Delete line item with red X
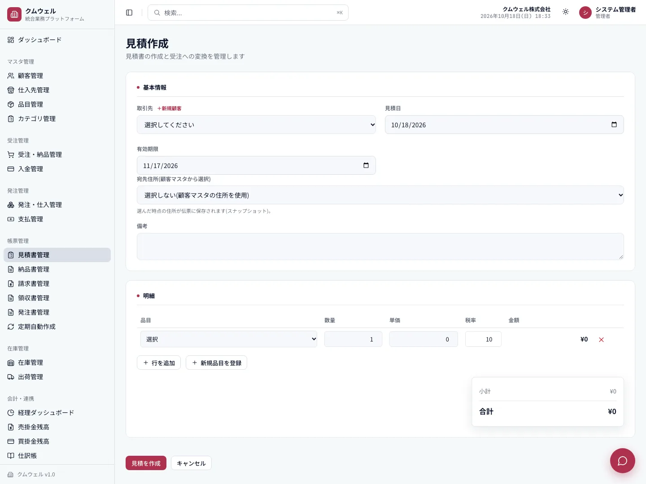This screenshot has height=484, width=646. (x=601, y=340)
